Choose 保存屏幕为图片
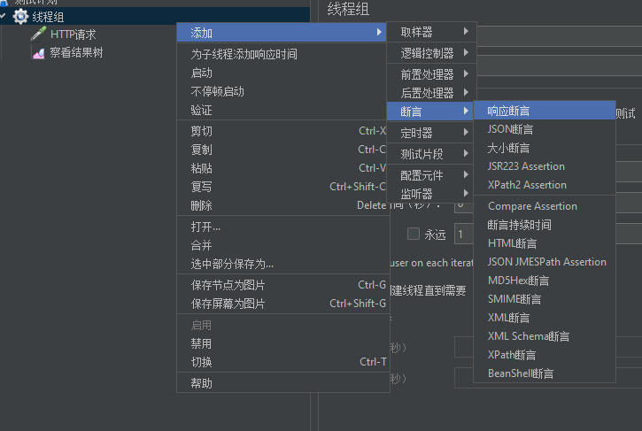Viewport: 642px width, 431px height. tap(282, 304)
